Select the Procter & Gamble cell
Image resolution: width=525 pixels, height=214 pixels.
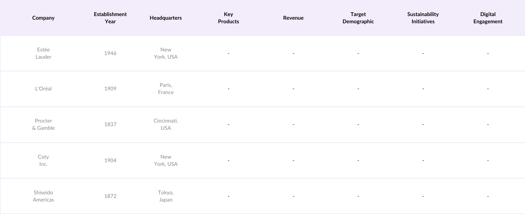pos(43,124)
